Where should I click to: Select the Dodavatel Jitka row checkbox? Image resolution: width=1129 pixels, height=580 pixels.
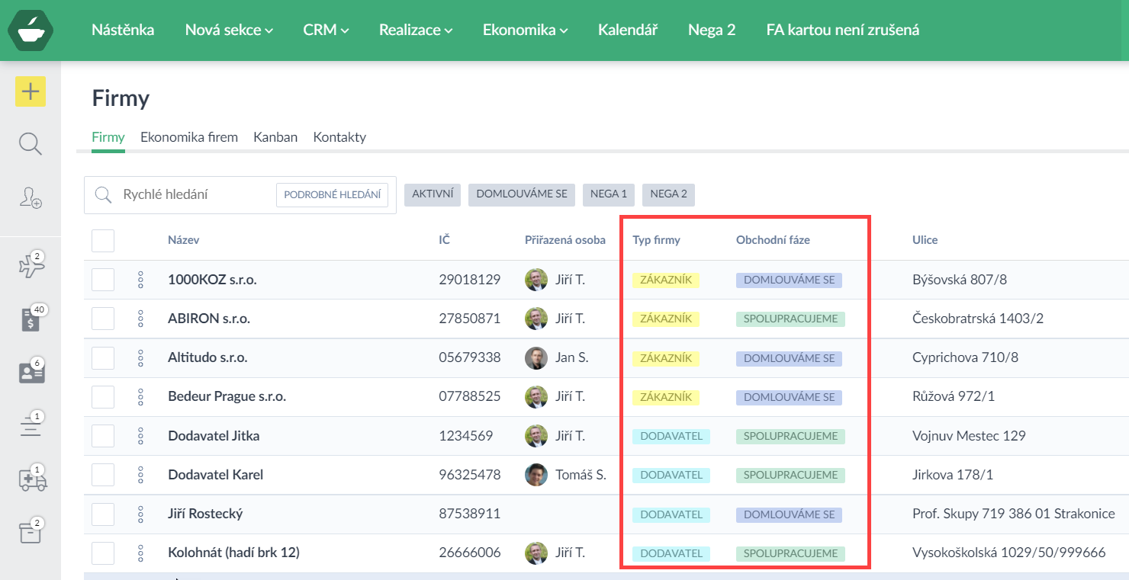click(103, 436)
